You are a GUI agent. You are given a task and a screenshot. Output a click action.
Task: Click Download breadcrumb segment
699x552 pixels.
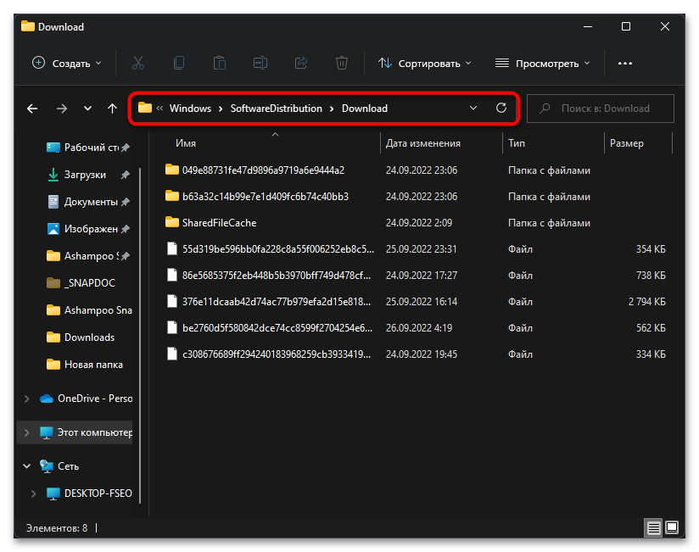click(x=365, y=109)
